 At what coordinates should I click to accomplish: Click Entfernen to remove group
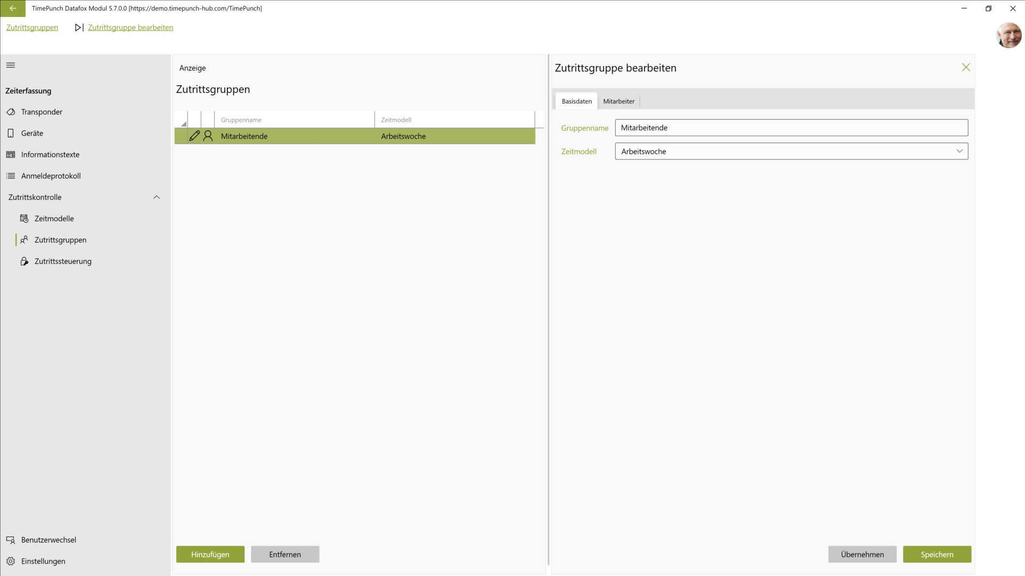[285, 554]
